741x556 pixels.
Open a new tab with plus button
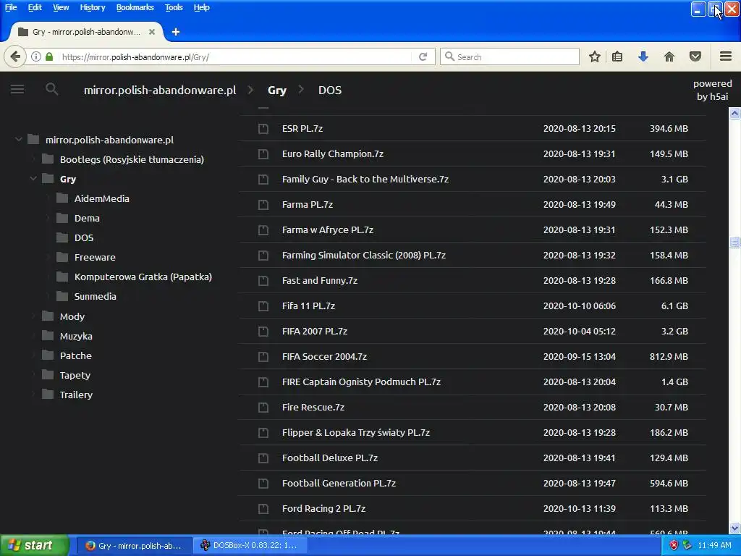176,32
